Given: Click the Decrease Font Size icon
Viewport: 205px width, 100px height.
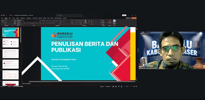Looking at the screenshot, I should (x=42, y=21).
